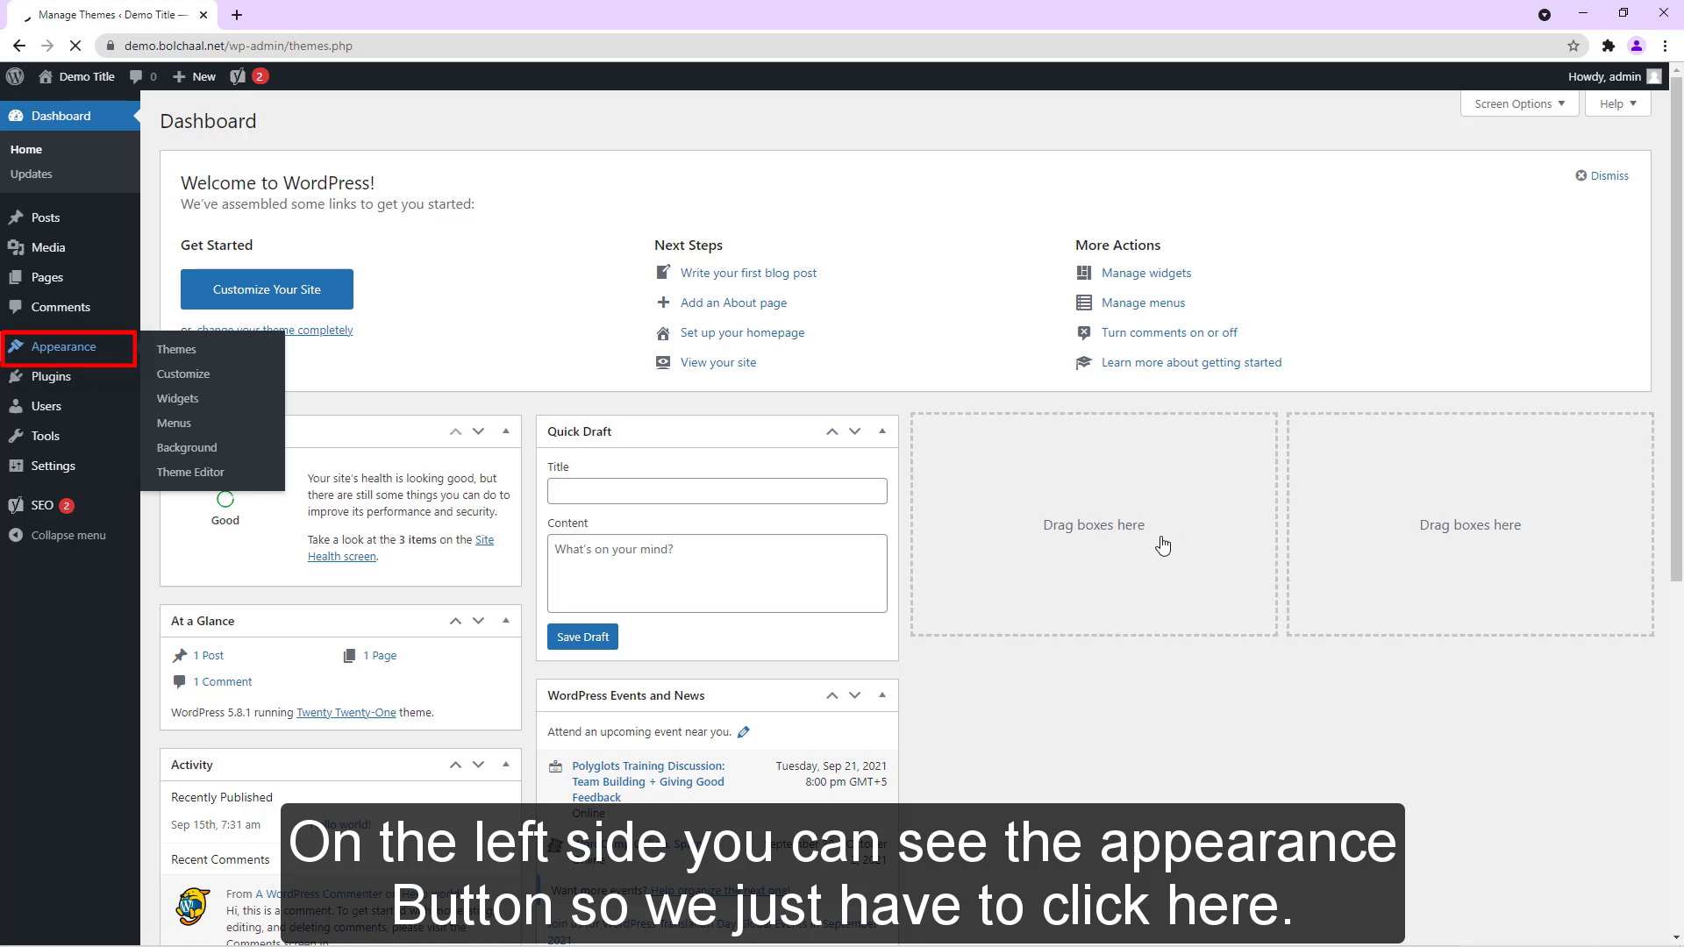Screen dimensions: 1684x947
Task: Bookmark this page with star icon
Action: pyautogui.click(x=1573, y=46)
